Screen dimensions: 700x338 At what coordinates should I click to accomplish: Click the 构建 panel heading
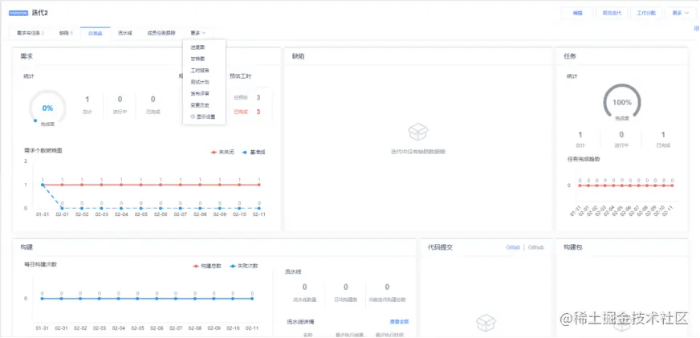coord(26,247)
